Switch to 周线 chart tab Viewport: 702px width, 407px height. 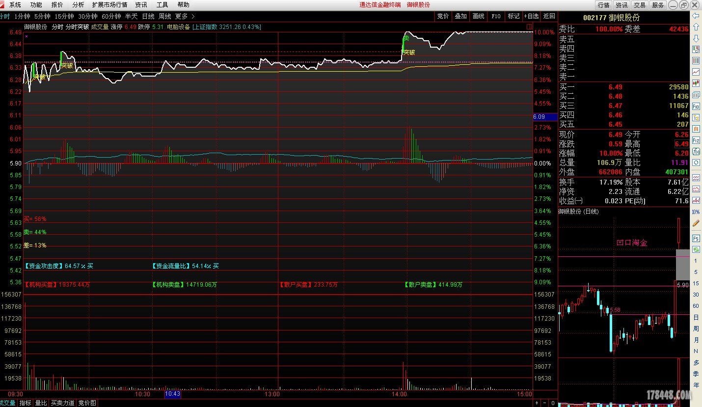165,16
